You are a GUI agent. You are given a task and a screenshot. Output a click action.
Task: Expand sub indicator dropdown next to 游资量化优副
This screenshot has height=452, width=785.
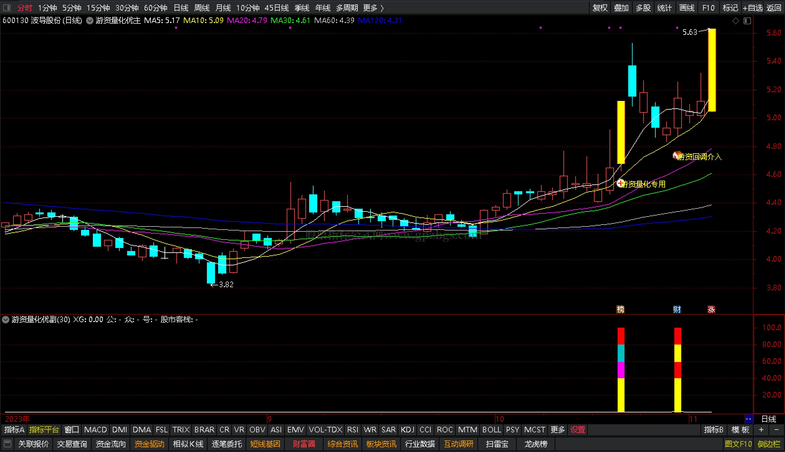click(6, 320)
